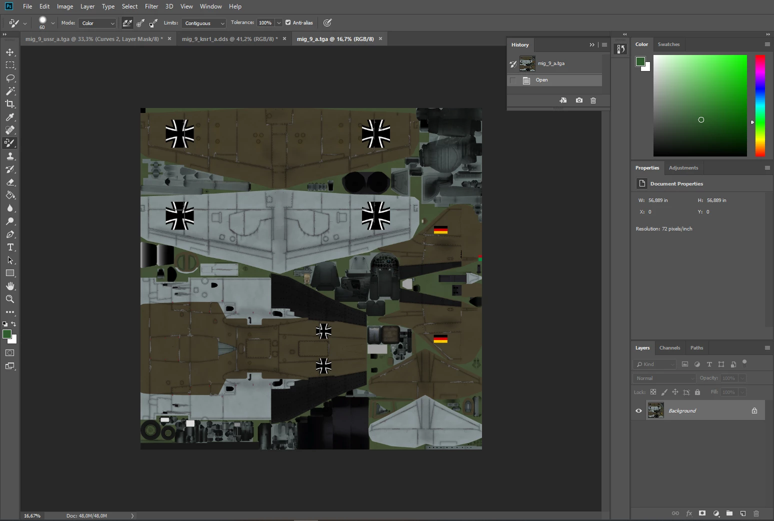Screen dimensions: 774x521
Task: Select the Magic Wand tool
Action: pos(10,91)
